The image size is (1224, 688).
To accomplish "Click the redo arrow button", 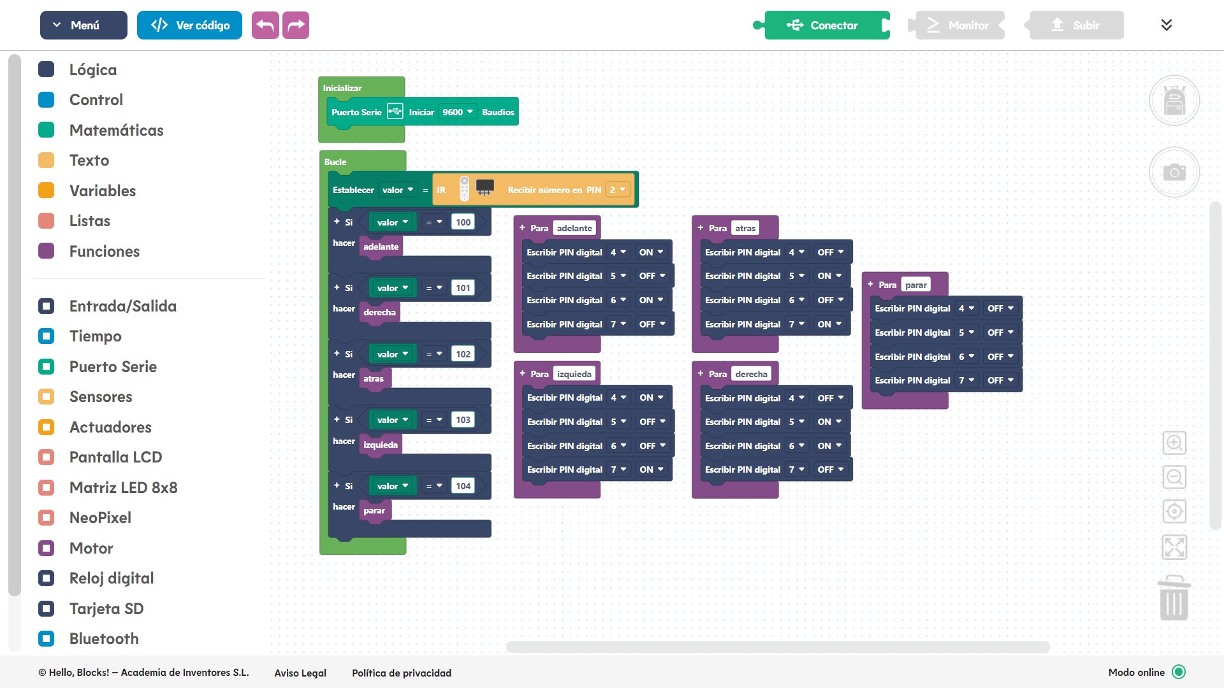I will coord(296,25).
